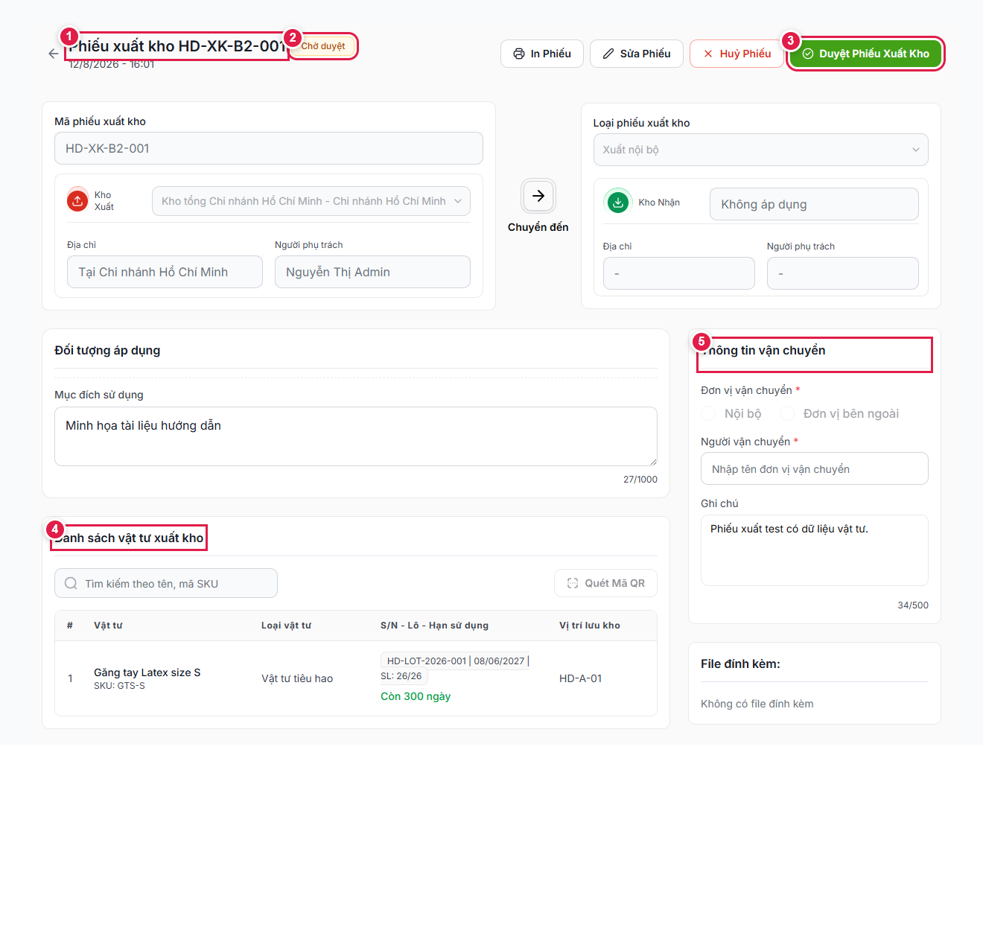Click the Ghi chú notes text area

(814, 550)
